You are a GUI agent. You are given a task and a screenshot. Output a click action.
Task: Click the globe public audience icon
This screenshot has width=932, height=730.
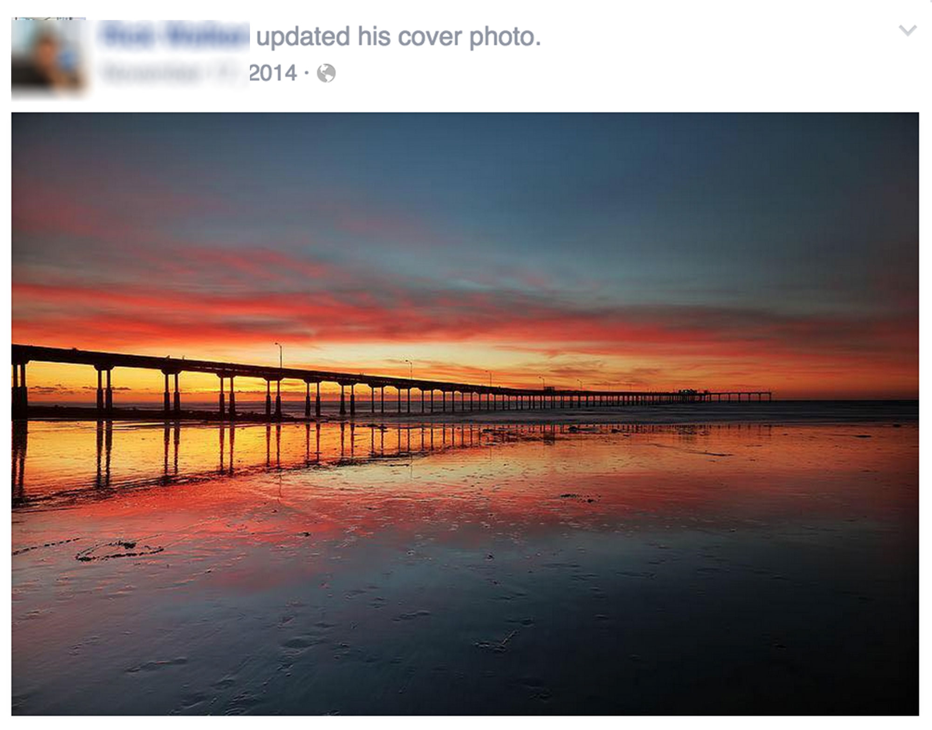pos(326,73)
